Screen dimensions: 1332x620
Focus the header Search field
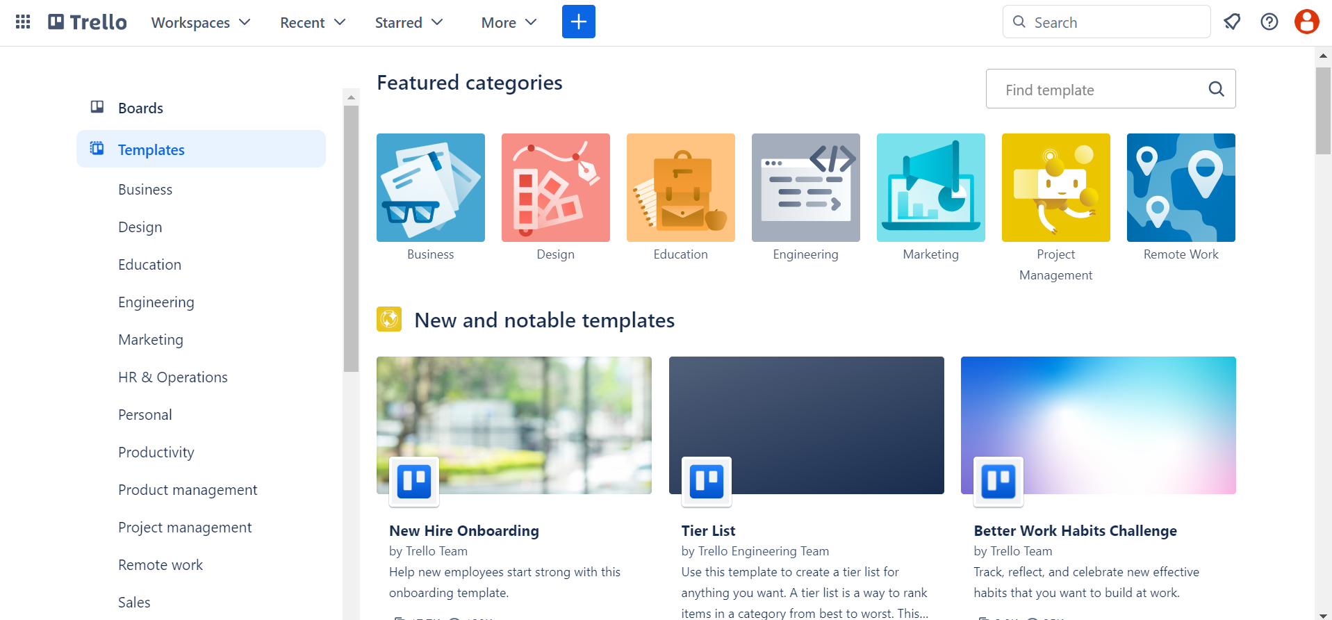click(1107, 22)
